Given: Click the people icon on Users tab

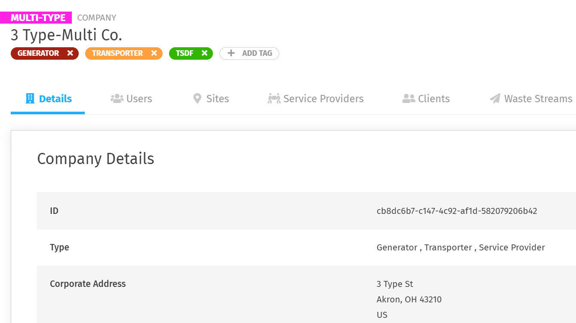Looking at the screenshot, I should (117, 99).
